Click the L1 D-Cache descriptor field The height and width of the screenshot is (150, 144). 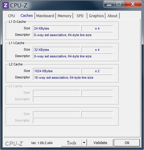[73, 35]
